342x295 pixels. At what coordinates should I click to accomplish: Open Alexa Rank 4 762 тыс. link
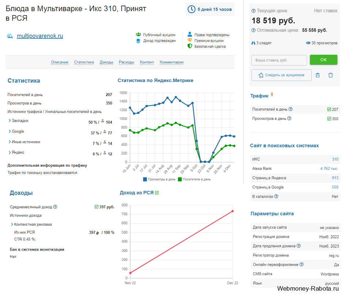329,169
